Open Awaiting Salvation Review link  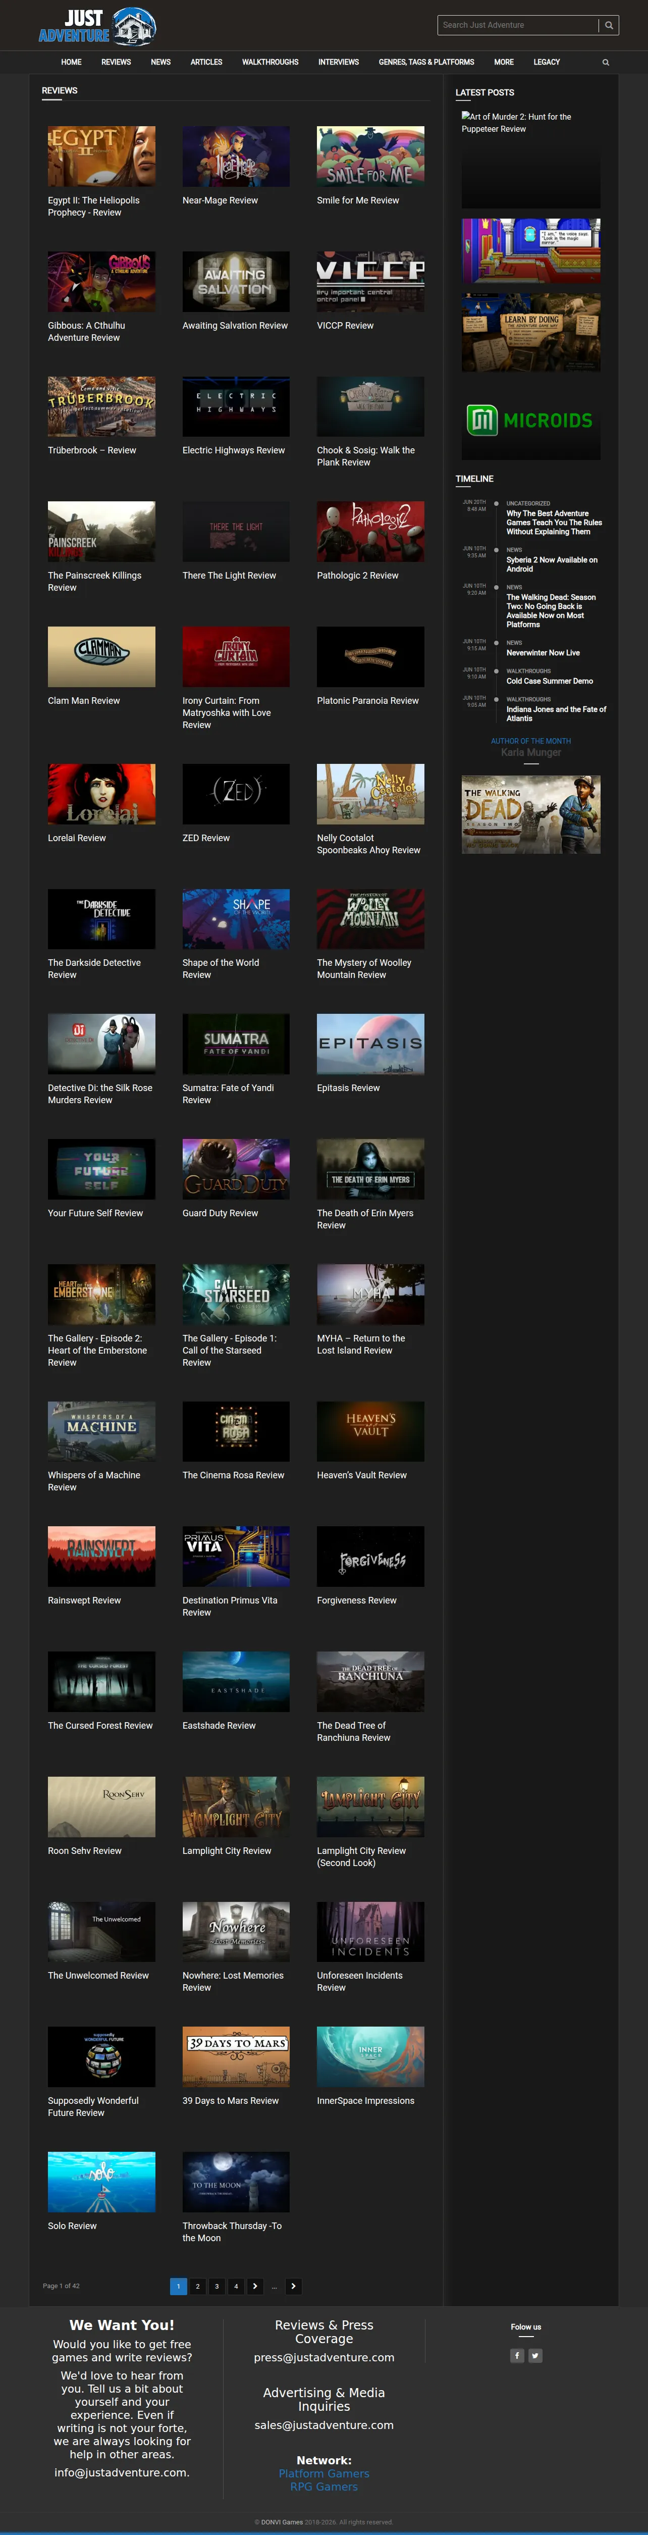(235, 326)
